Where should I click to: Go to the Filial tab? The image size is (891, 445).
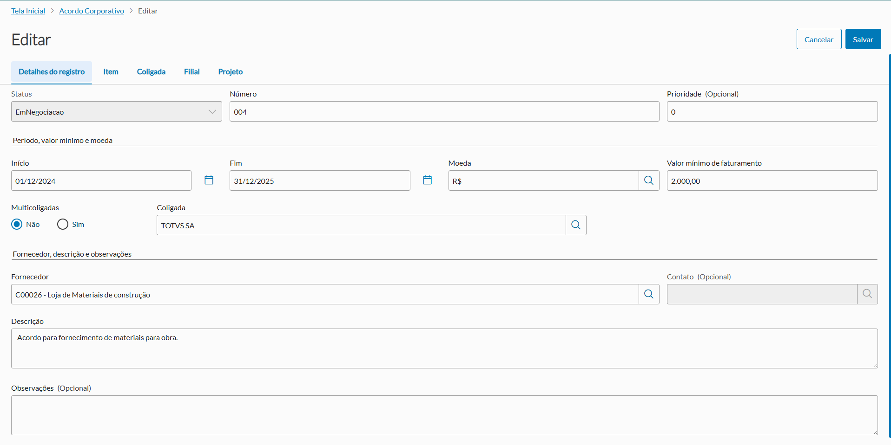tap(191, 72)
